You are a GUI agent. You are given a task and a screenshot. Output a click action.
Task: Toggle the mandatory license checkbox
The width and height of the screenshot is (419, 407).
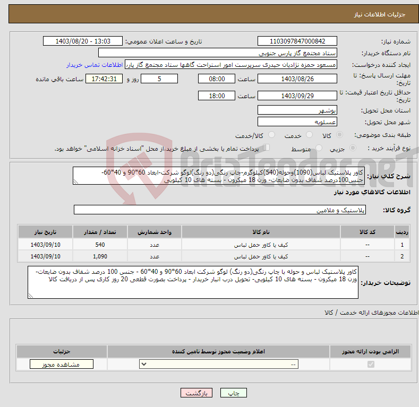click(x=371, y=364)
